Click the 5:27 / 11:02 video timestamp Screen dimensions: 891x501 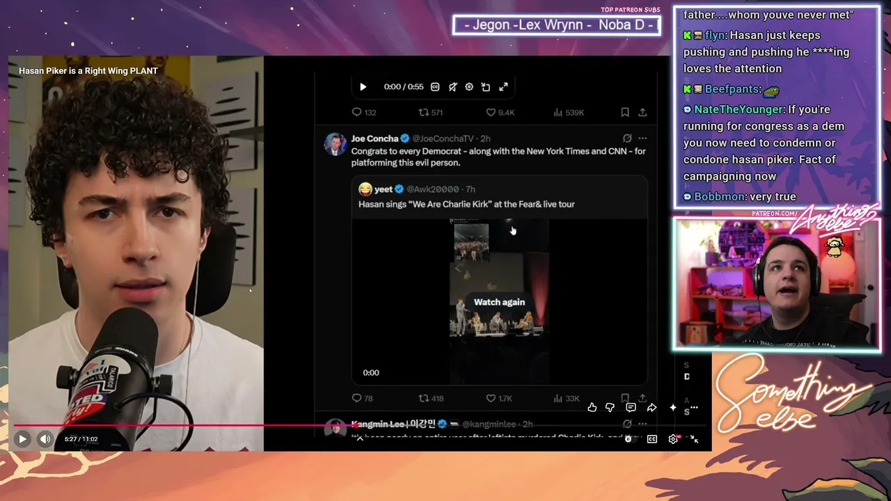coord(81,439)
